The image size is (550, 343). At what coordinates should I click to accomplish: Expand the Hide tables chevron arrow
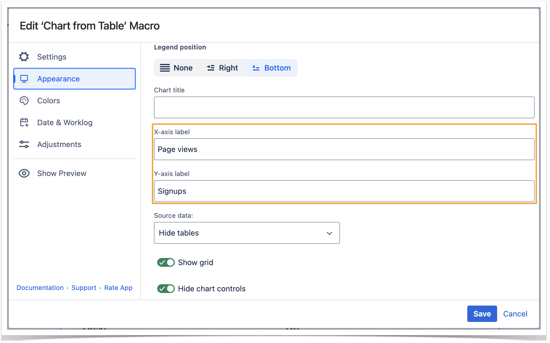pos(330,233)
